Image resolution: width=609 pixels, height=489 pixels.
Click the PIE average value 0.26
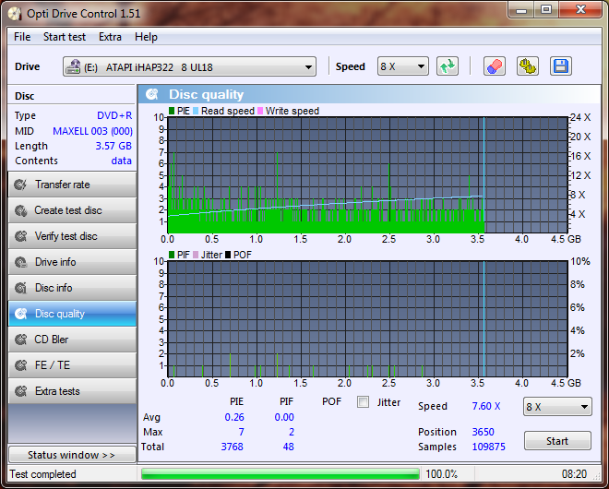tap(234, 417)
